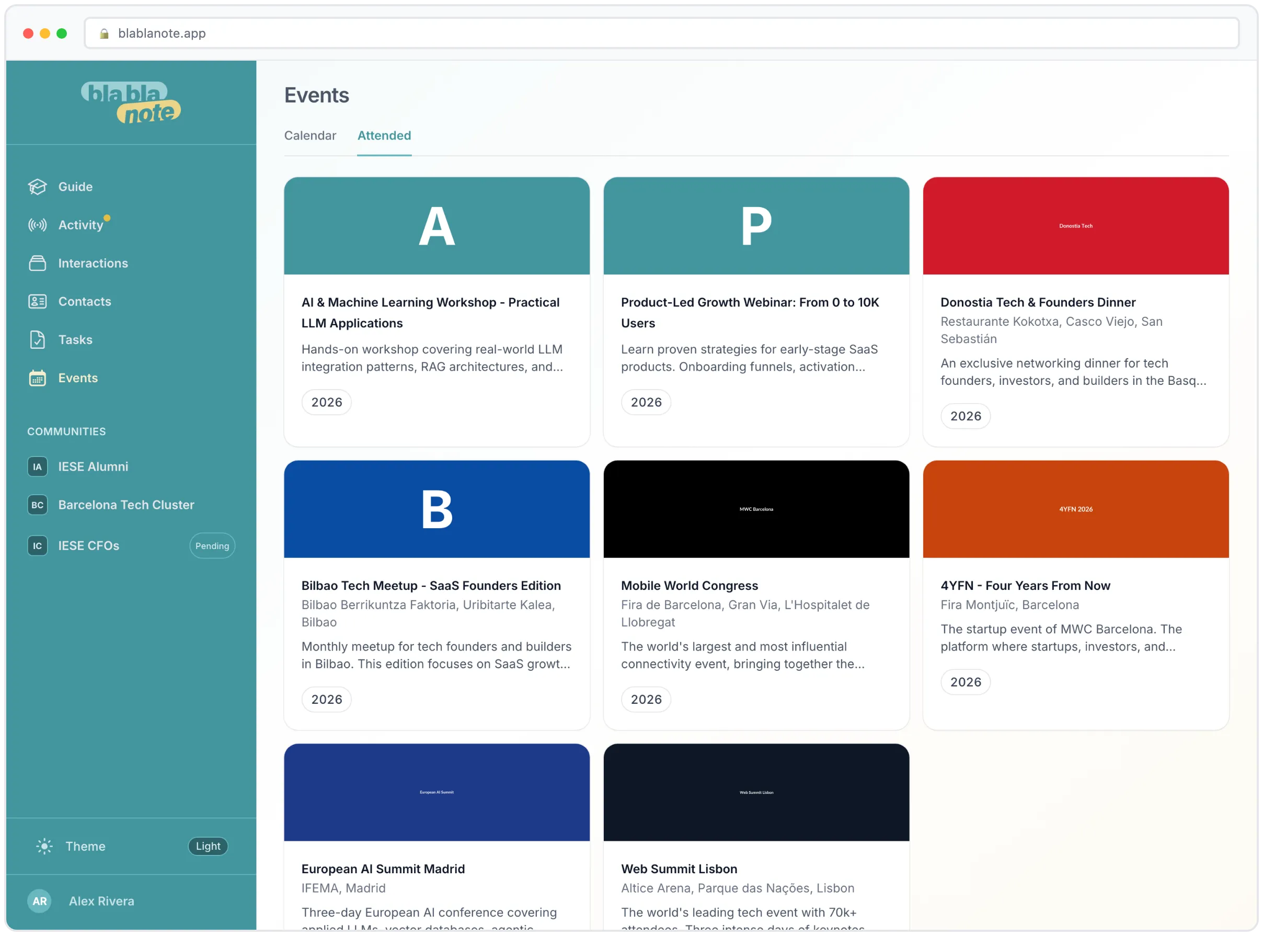
Task: Click the IC badge for IESE CFOs
Action: [x=38, y=546]
